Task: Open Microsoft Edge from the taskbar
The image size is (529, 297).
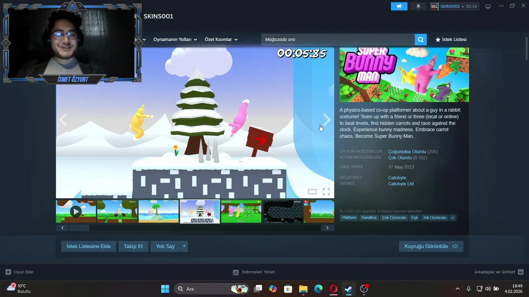Action: click(x=318, y=289)
